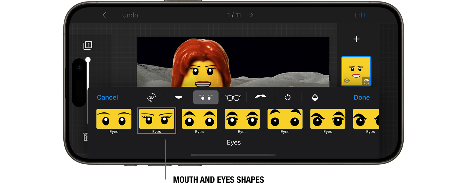Tap the Lego figure preview image

pyautogui.click(x=233, y=62)
